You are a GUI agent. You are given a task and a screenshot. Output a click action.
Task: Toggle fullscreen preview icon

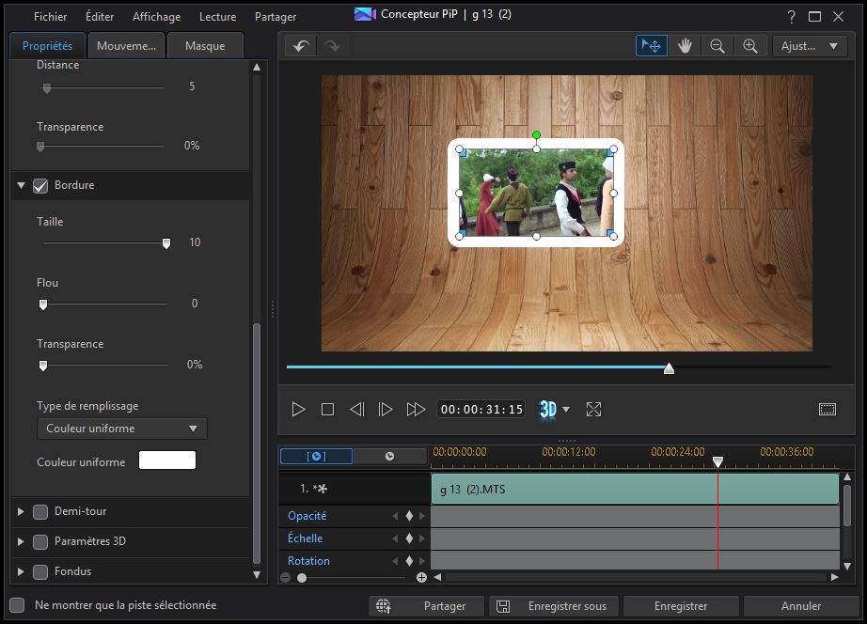click(x=593, y=410)
